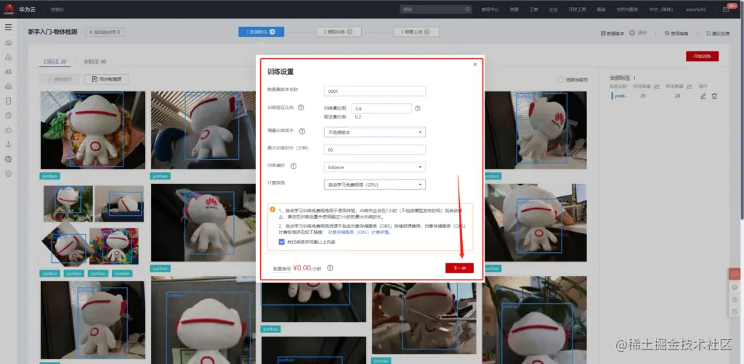The width and height of the screenshot is (744, 364).
Task: Click the 数据版本 button in the header
Action: point(612,33)
